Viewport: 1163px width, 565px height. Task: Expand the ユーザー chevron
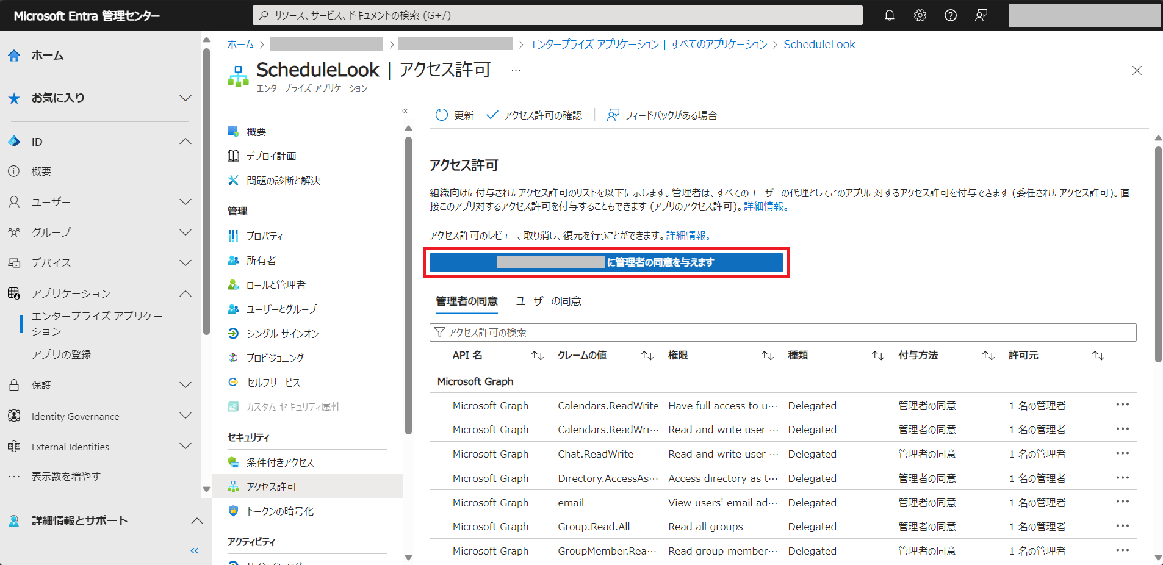pos(185,202)
